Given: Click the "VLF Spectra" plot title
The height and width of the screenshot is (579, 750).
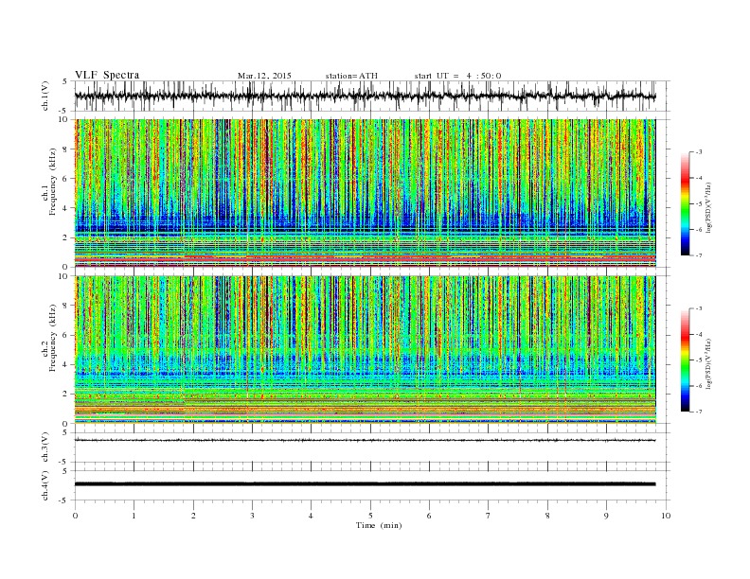Looking at the screenshot, I should (107, 75).
